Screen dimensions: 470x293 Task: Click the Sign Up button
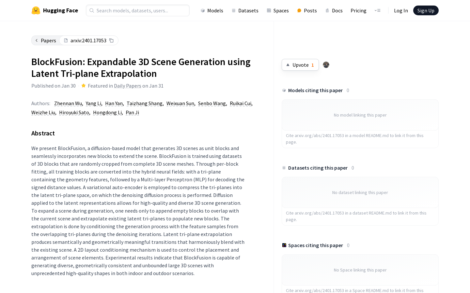point(426,10)
